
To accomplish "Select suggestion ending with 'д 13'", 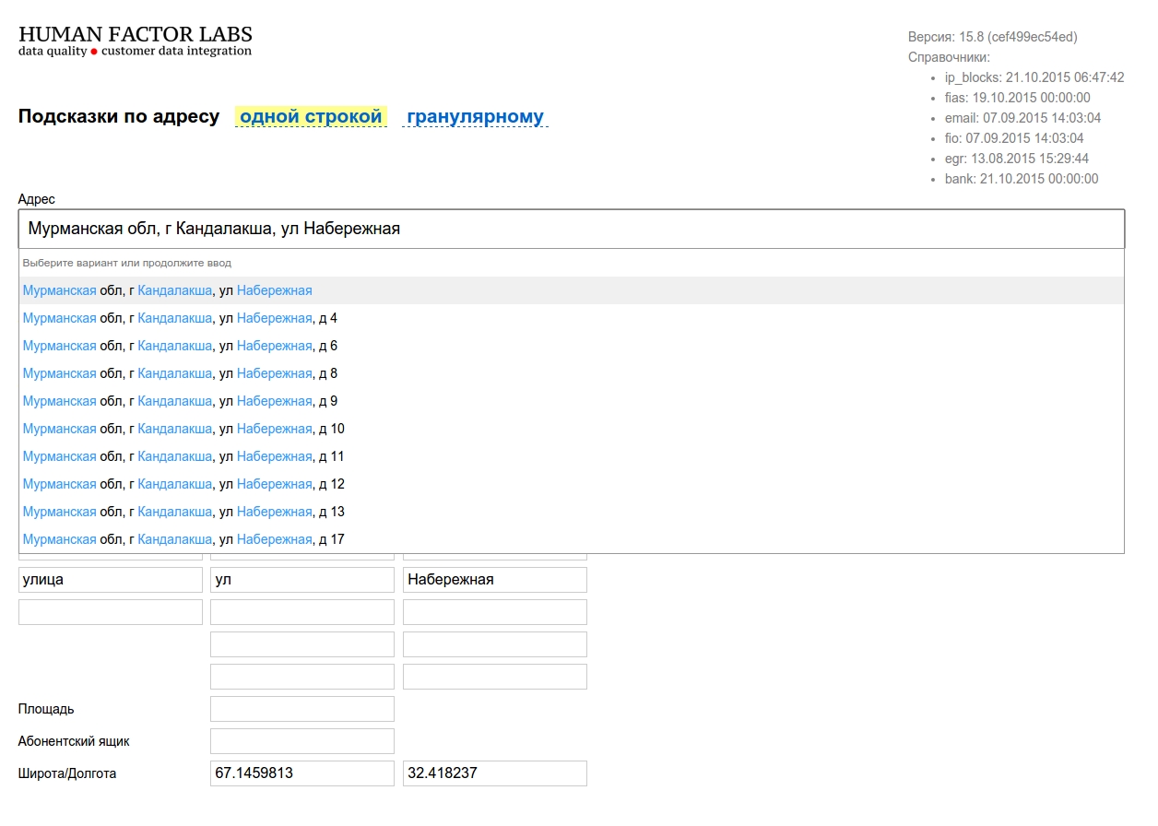I will point(183,512).
